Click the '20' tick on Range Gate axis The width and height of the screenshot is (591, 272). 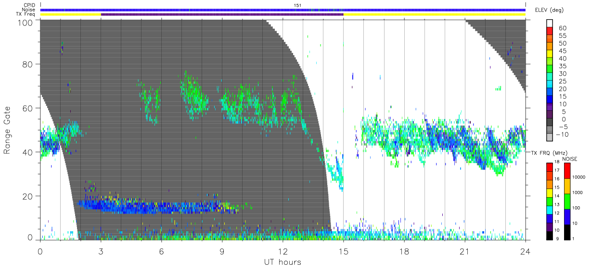(28, 196)
